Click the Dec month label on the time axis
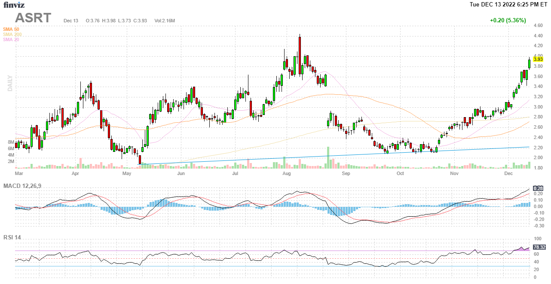Image resolution: width=551 pixels, height=284 pixels. point(509,174)
